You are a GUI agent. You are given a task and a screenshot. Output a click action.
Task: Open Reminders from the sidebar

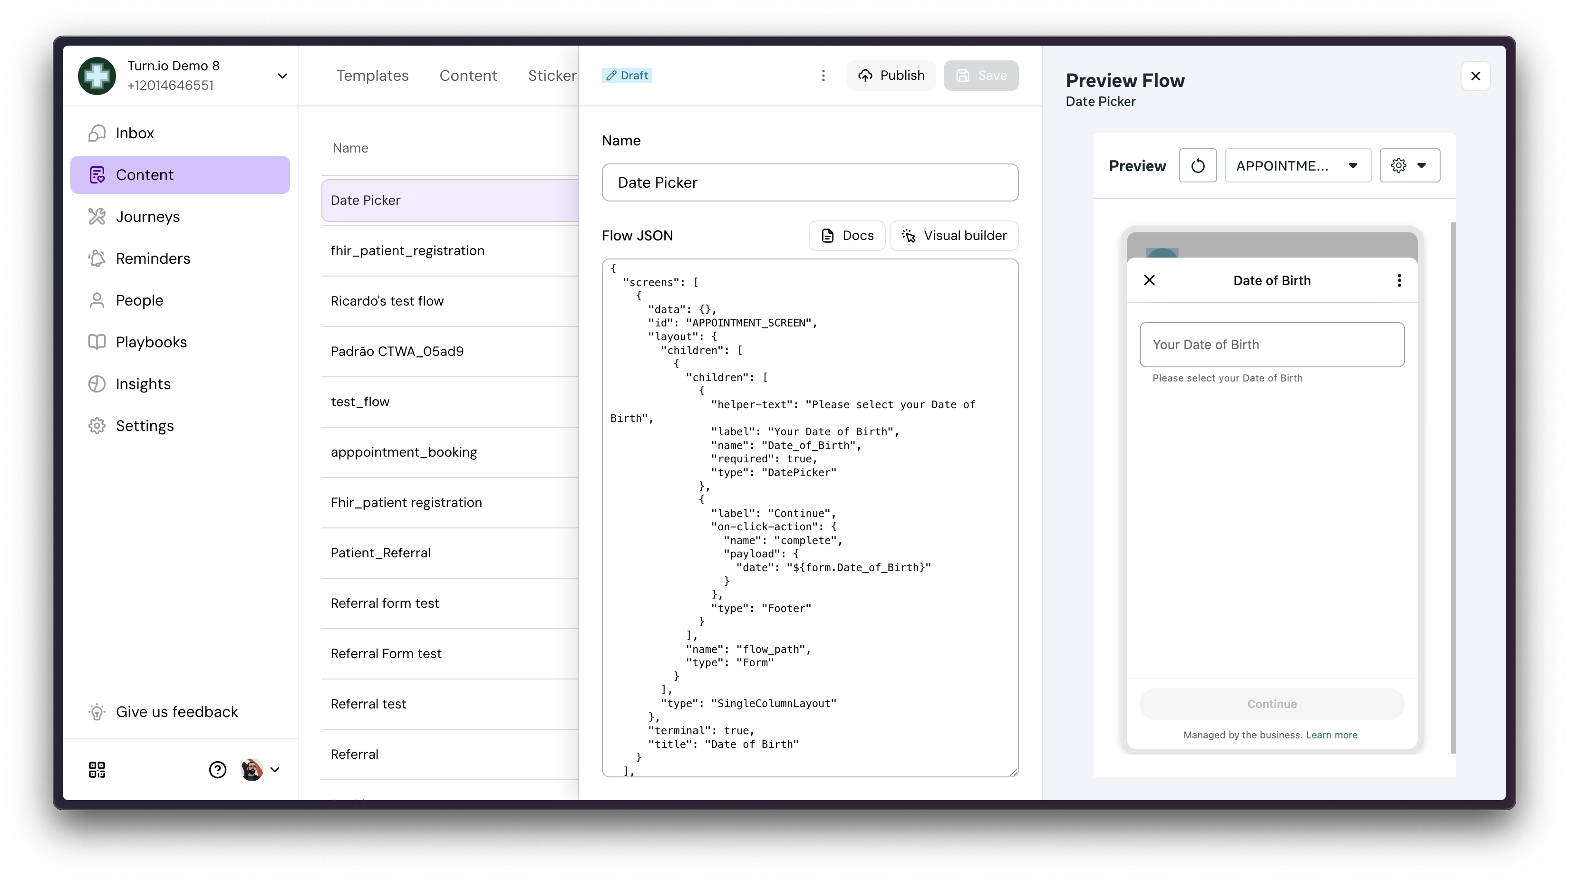[x=152, y=258]
